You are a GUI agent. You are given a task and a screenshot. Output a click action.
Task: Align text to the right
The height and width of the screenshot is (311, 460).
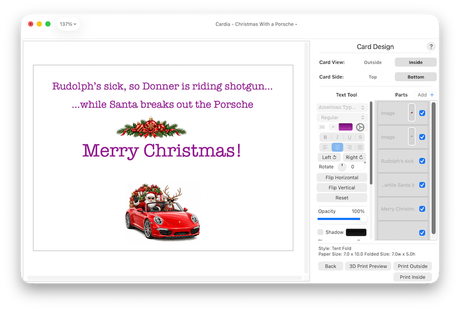(349, 147)
